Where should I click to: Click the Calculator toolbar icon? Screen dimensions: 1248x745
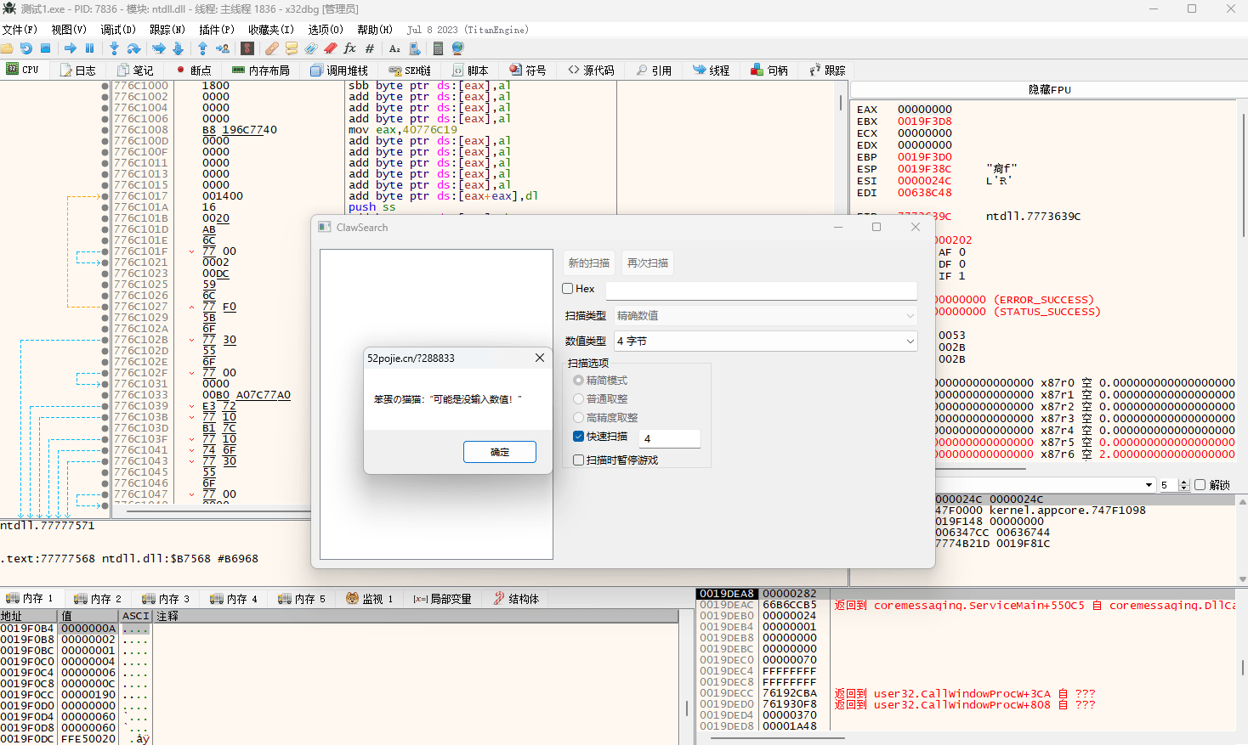point(438,48)
